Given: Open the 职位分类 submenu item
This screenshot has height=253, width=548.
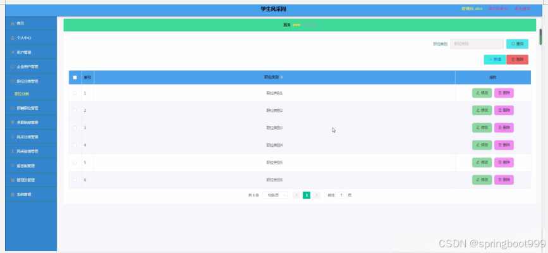Looking at the screenshot, I should [x=21, y=94].
